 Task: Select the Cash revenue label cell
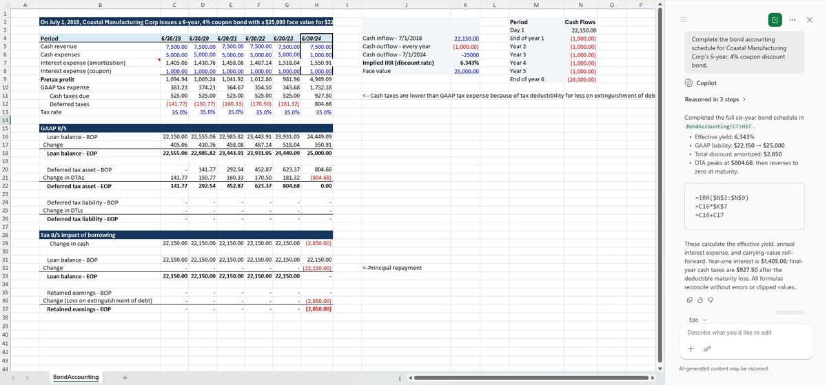click(99, 46)
